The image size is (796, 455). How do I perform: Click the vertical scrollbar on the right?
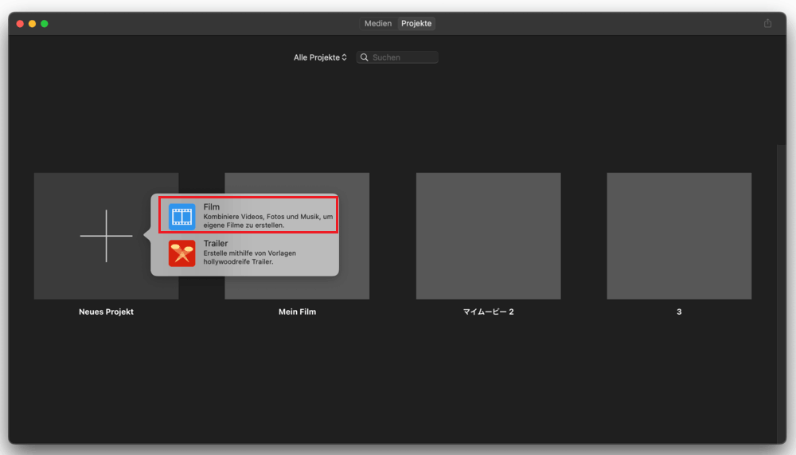point(782,294)
